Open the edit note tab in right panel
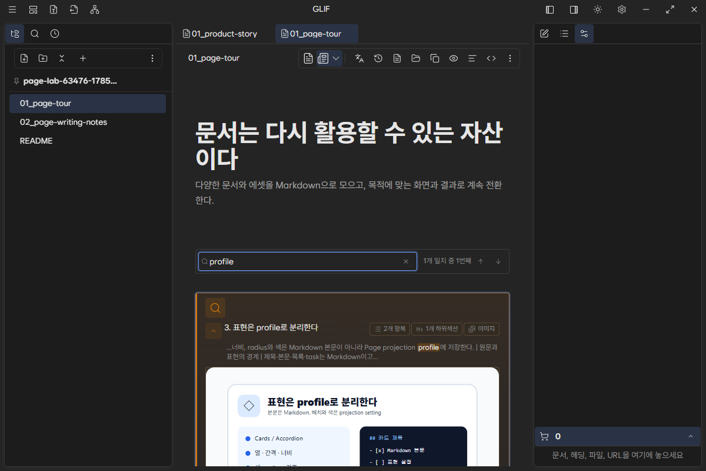 tap(544, 34)
